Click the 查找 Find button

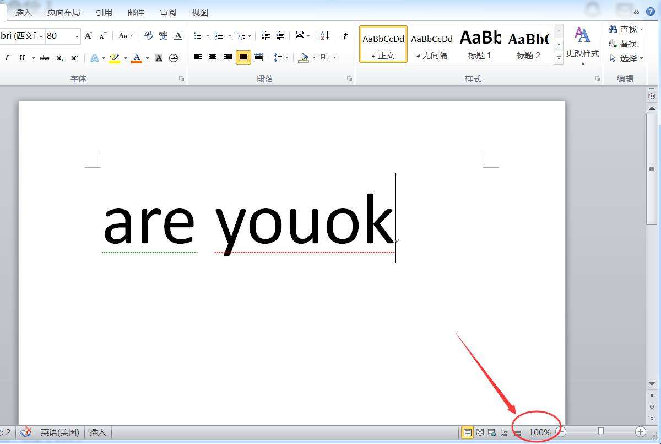(626, 29)
